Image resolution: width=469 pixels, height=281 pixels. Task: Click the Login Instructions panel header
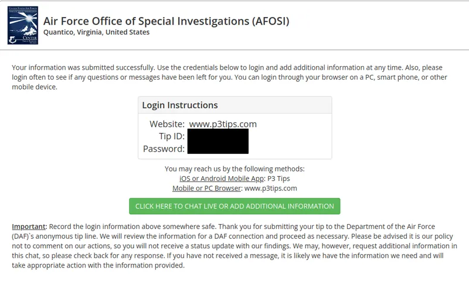[x=180, y=105]
